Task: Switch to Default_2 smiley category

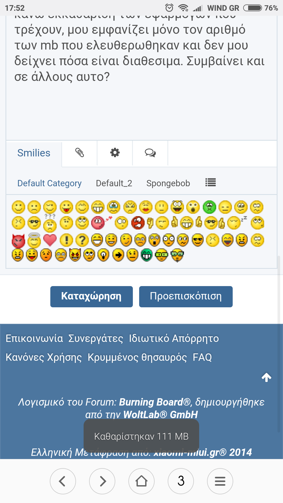Action: (x=114, y=183)
